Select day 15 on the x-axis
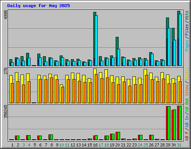Viewport: 191px width, 149px height. [90, 145]
